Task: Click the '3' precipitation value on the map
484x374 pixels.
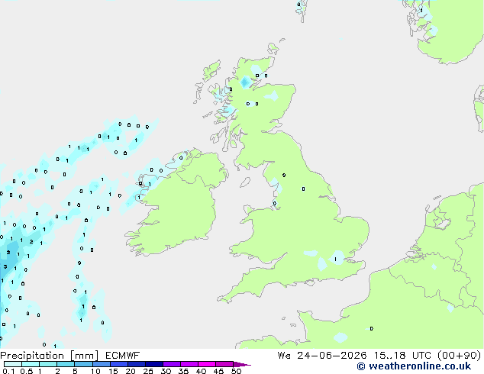Action: click(5, 266)
